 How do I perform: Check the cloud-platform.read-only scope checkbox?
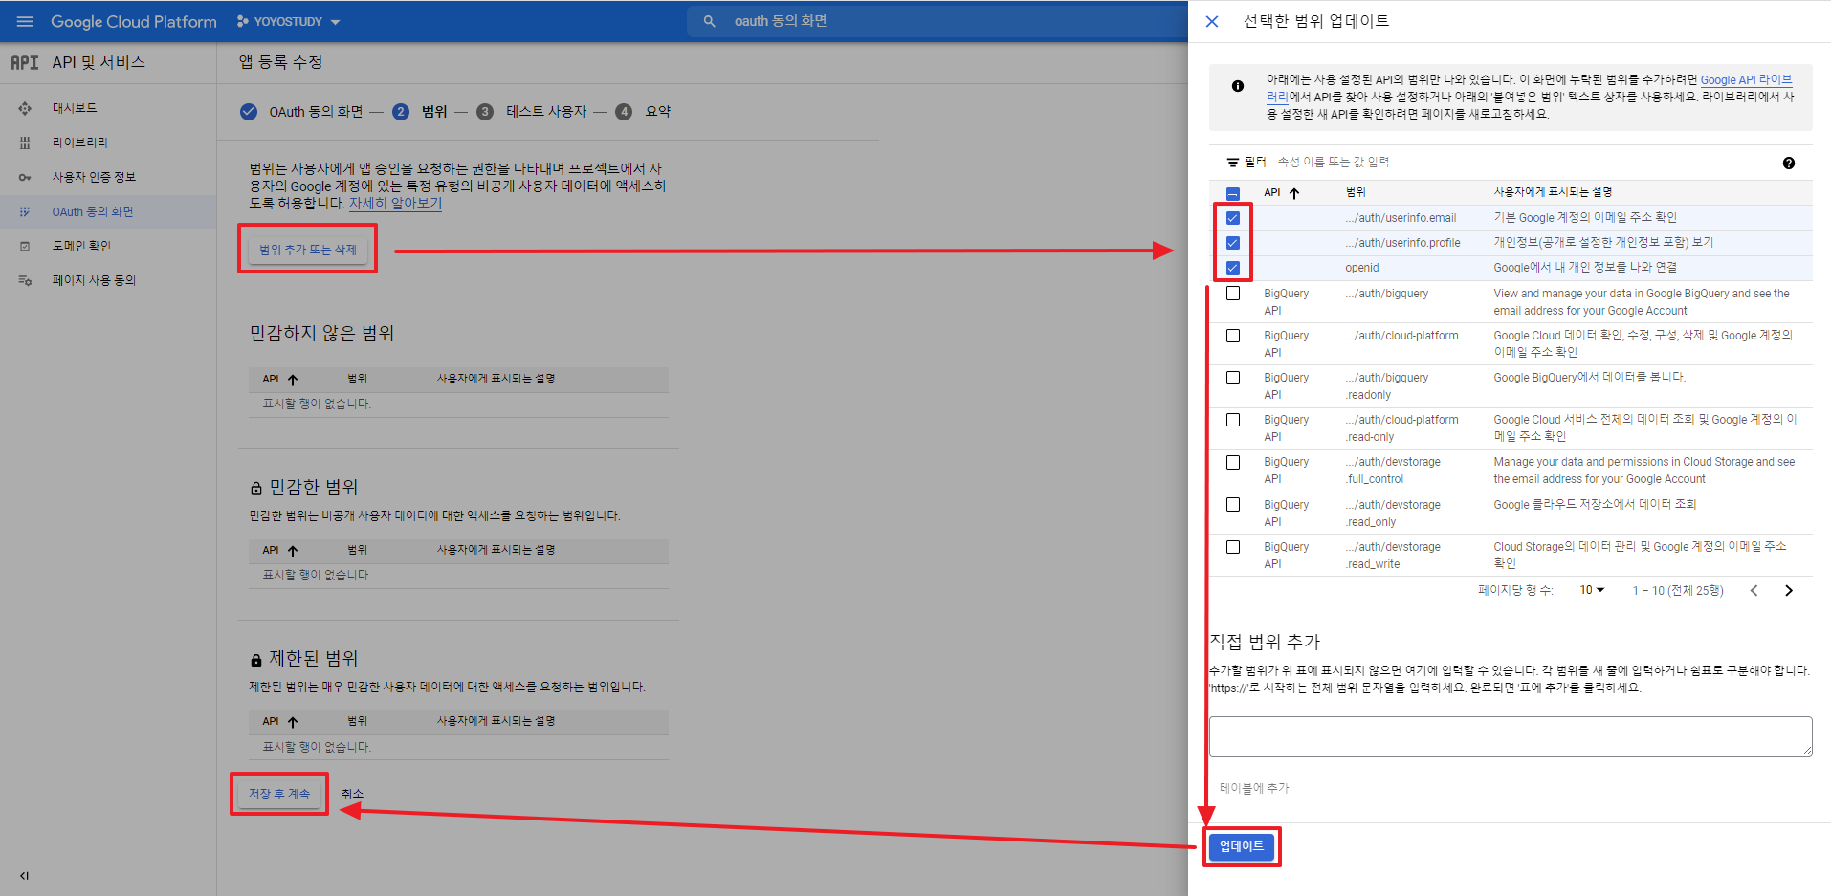coord(1233,420)
